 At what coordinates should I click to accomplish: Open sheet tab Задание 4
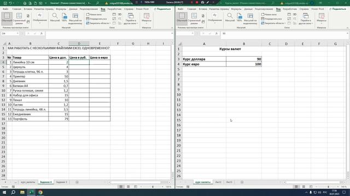[46, 182]
